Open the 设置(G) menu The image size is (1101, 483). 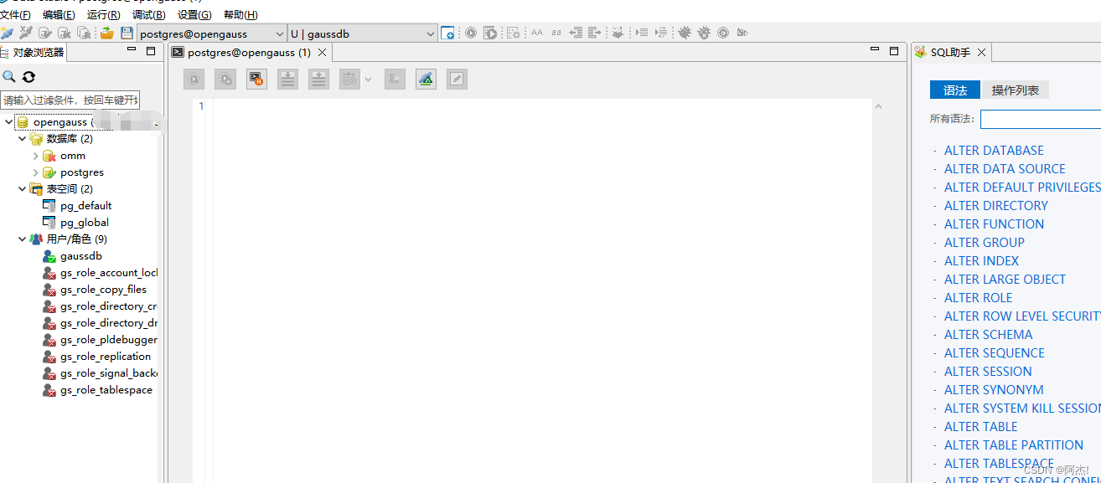pyautogui.click(x=194, y=15)
